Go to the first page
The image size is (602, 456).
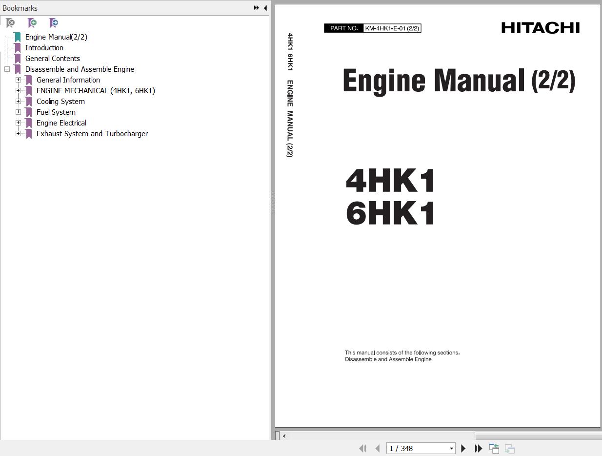coord(362,448)
